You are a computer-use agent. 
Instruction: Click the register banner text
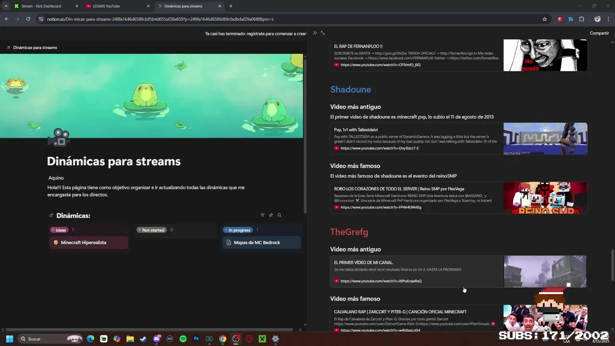pos(256,34)
